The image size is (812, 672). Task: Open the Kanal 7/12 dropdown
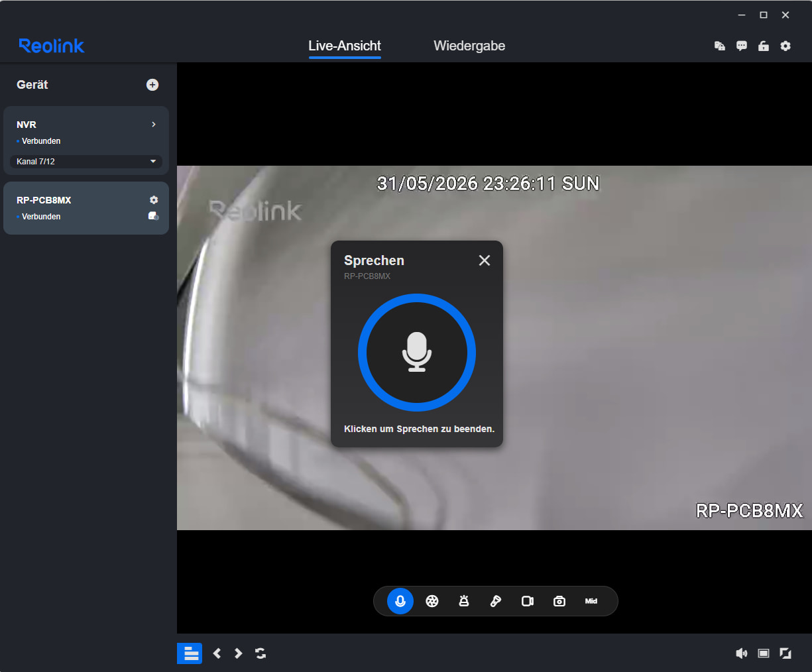click(x=86, y=161)
